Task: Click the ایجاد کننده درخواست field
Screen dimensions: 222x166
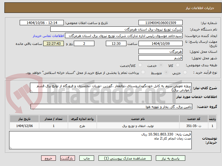Action: [x=124, y=36]
